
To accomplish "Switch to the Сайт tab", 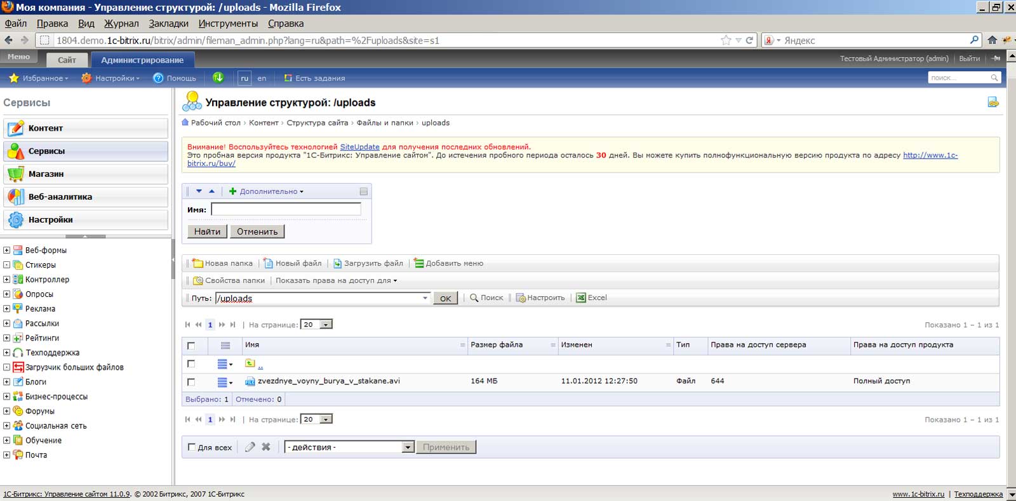I will [x=67, y=60].
